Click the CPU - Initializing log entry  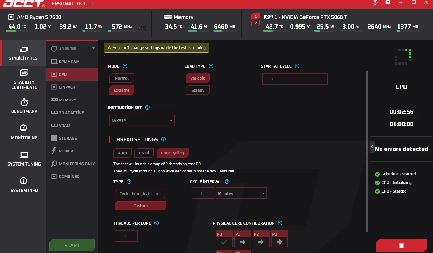pyautogui.click(x=393, y=183)
